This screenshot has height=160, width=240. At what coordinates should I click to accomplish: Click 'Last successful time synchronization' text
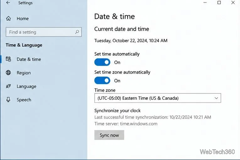pos(152,117)
